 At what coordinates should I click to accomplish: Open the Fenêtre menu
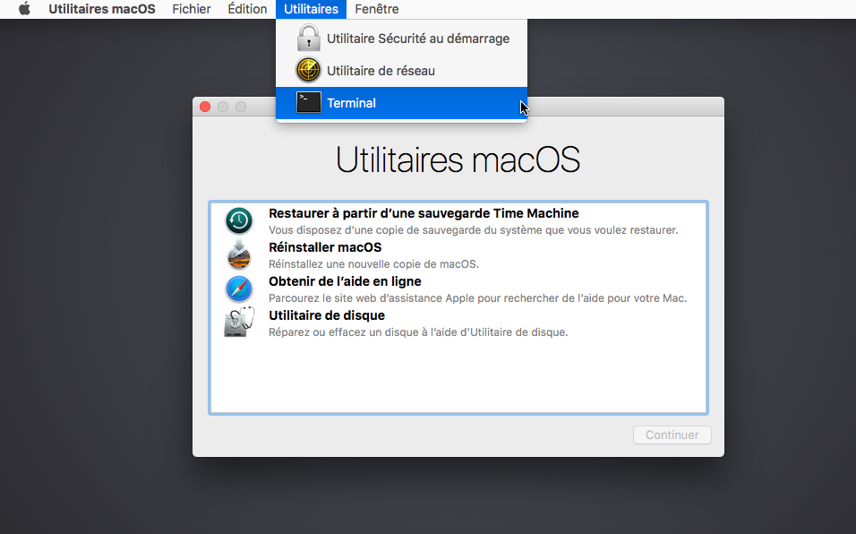pos(377,9)
